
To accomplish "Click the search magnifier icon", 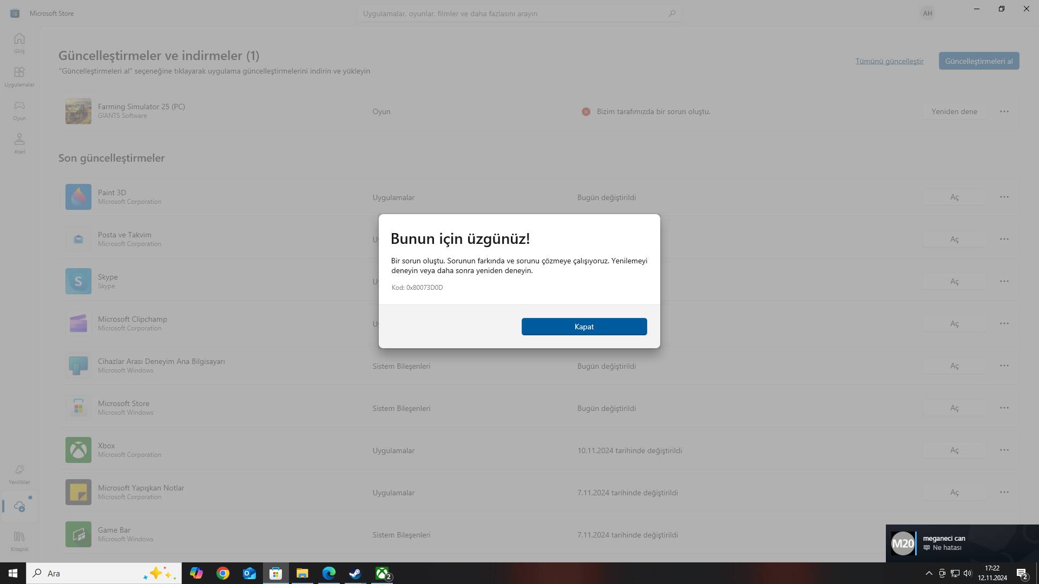I will (x=672, y=13).
